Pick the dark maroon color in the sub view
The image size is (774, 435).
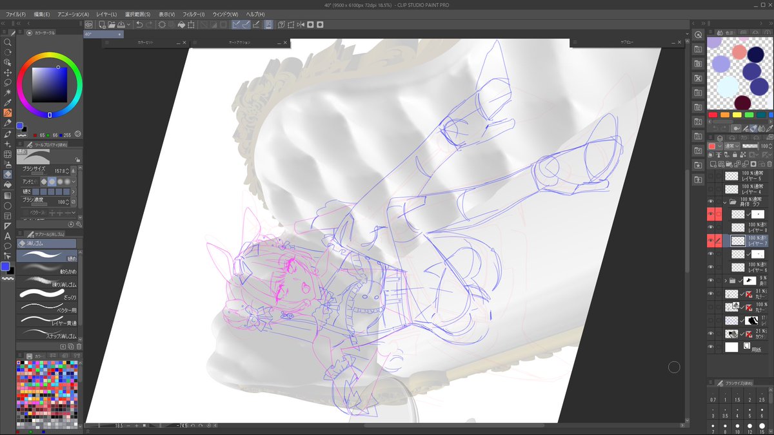point(742,102)
